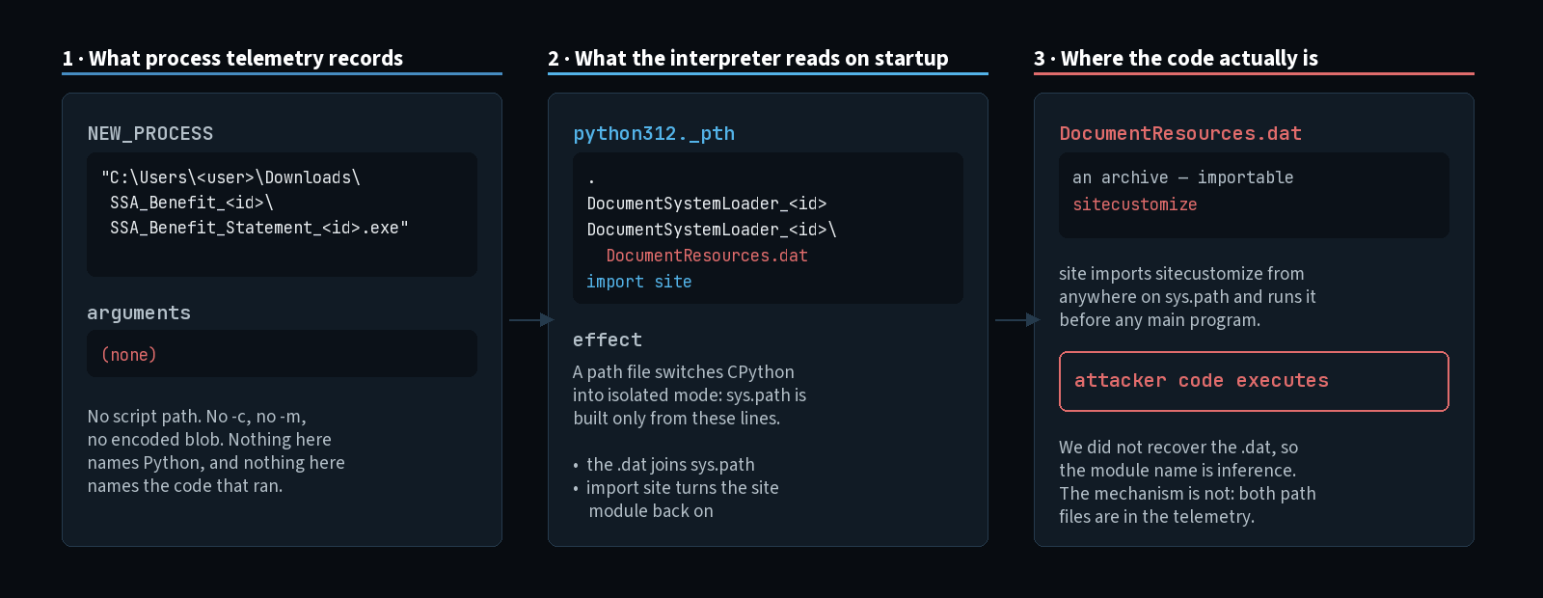Click the "DocumentSystemLoader_<id>\" line with backslash
This screenshot has width=1543, height=598.
click(712, 230)
